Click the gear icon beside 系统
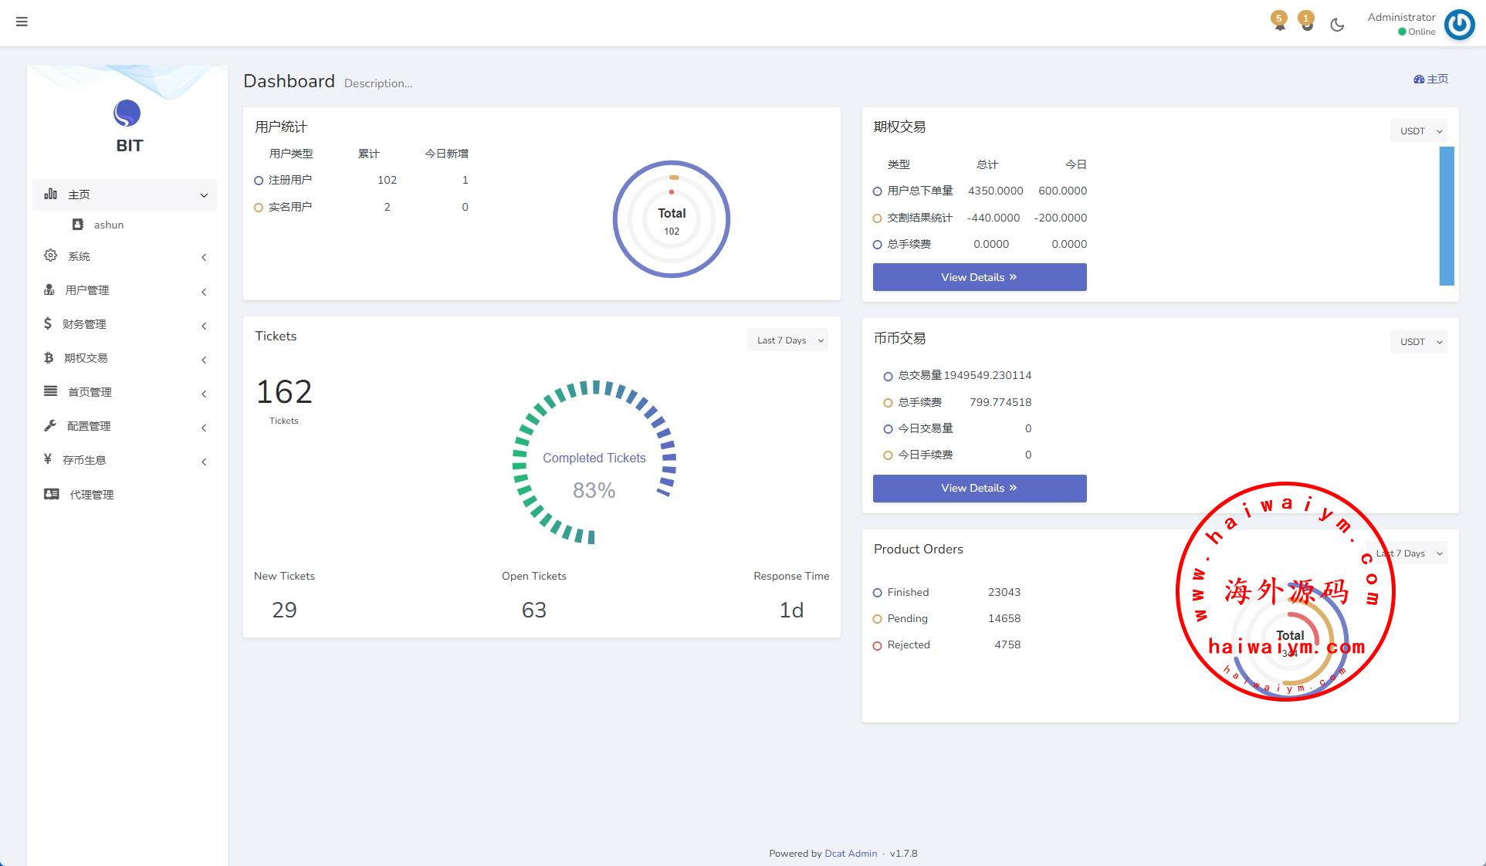This screenshot has height=866, width=1486. tap(50, 255)
